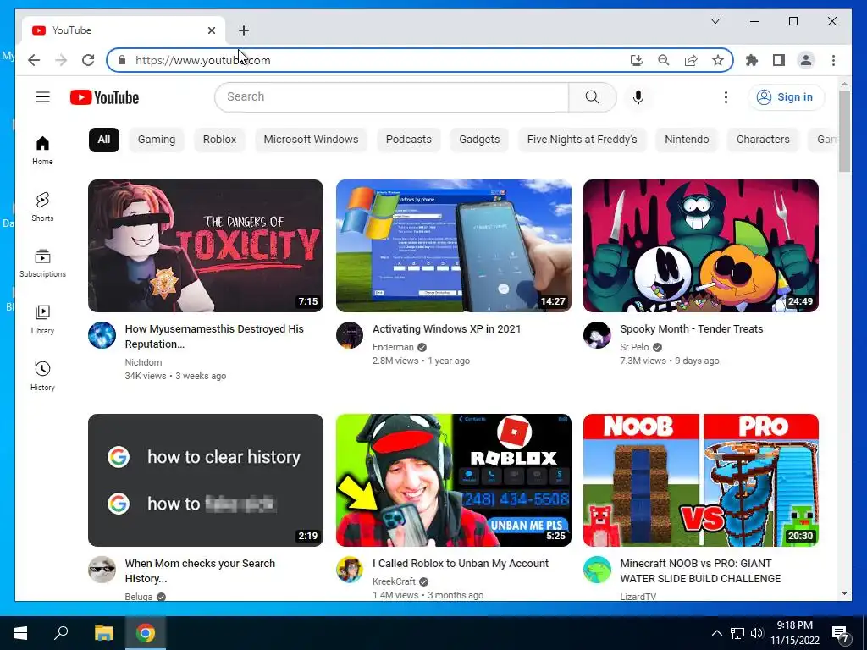Reload the page

point(88,60)
